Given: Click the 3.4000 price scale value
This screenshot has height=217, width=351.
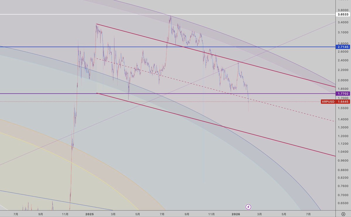Looking at the screenshot, I should [x=343, y=22].
